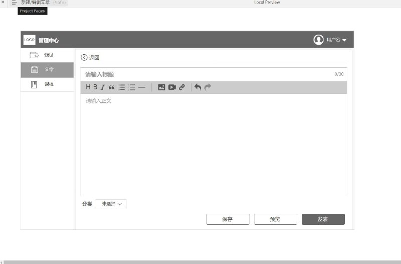Click the horizontal scrollbar at bottom

pyautogui.click(x=202, y=262)
